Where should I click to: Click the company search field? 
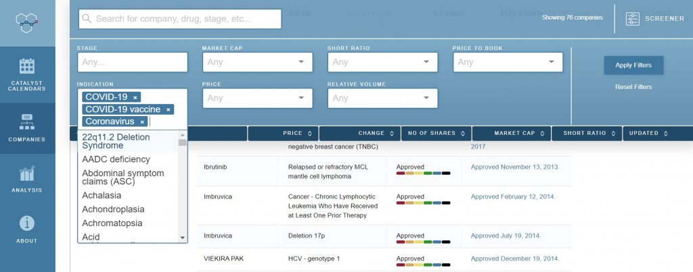[179, 19]
